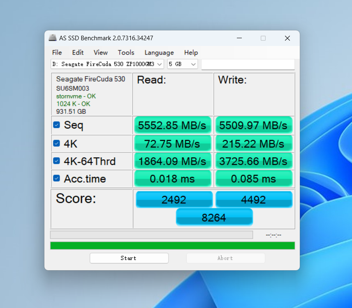The image size is (352, 308).
Task: Minimize the AS SSD Benchmark window
Action: click(x=239, y=38)
